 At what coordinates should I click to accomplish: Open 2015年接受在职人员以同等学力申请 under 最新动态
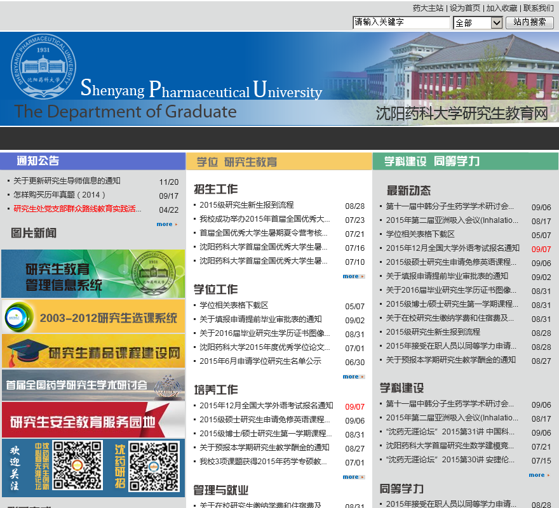(x=451, y=346)
